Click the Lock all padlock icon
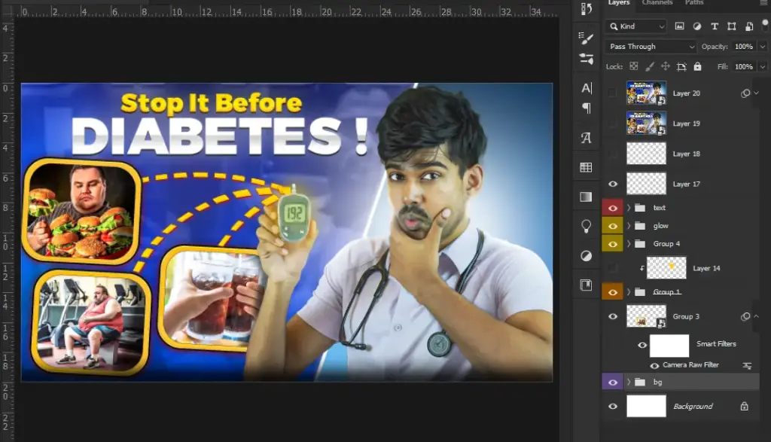Screen dimensions: 771x442 click(697, 66)
